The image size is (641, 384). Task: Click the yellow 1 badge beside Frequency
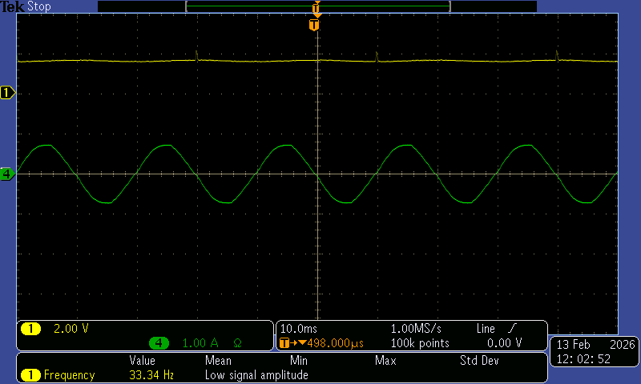(30, 374)
